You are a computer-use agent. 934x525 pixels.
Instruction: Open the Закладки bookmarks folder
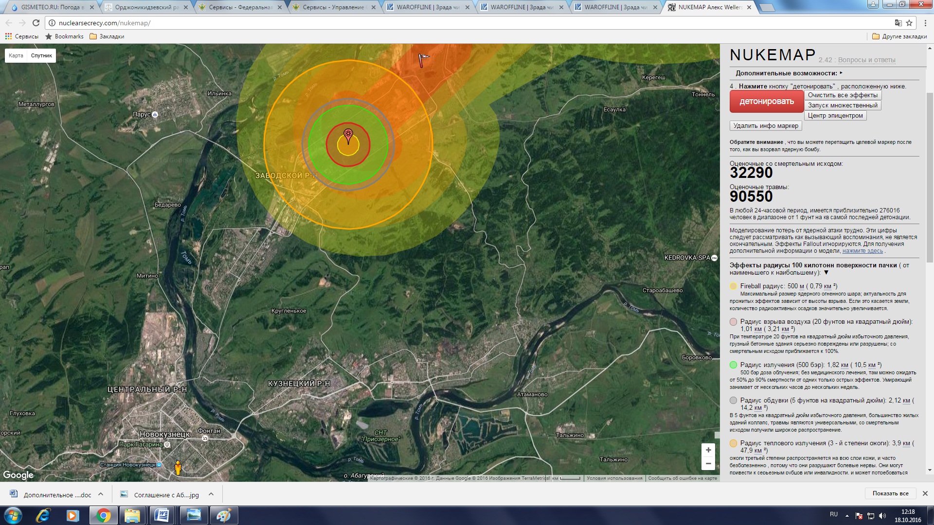click(107, 36)
